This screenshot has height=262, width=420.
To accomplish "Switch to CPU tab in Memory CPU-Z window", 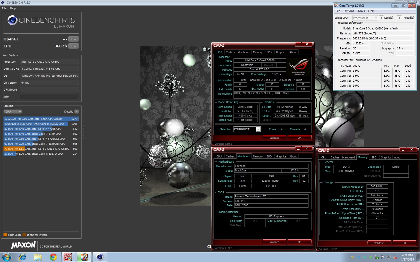I will [324, 157].
